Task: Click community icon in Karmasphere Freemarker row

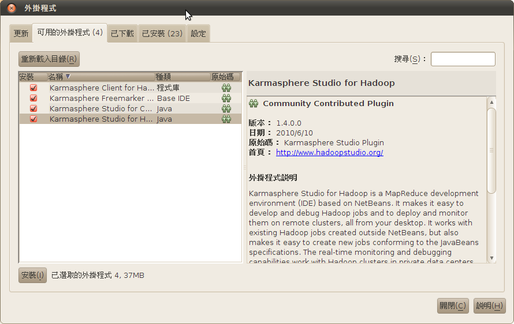Action: point(226,98)
